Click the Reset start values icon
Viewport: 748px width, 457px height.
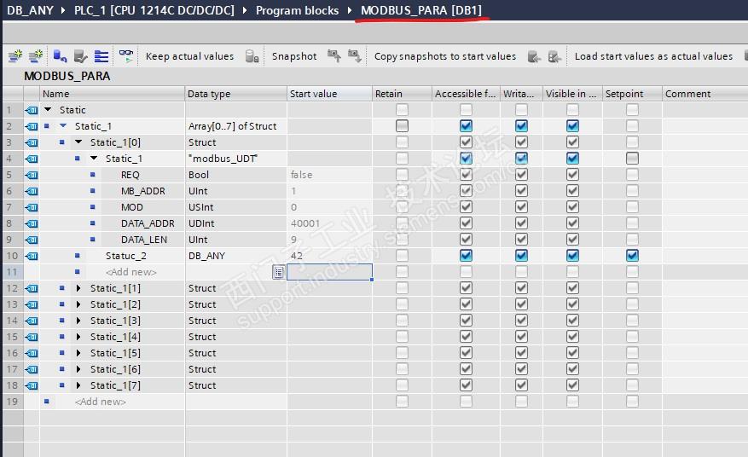(x=60, y=56)
